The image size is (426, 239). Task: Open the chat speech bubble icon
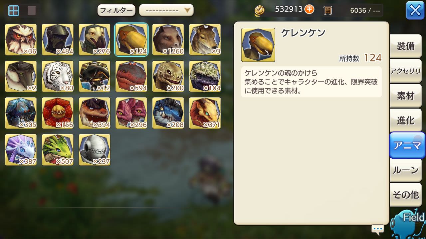[x=378, y=229]
